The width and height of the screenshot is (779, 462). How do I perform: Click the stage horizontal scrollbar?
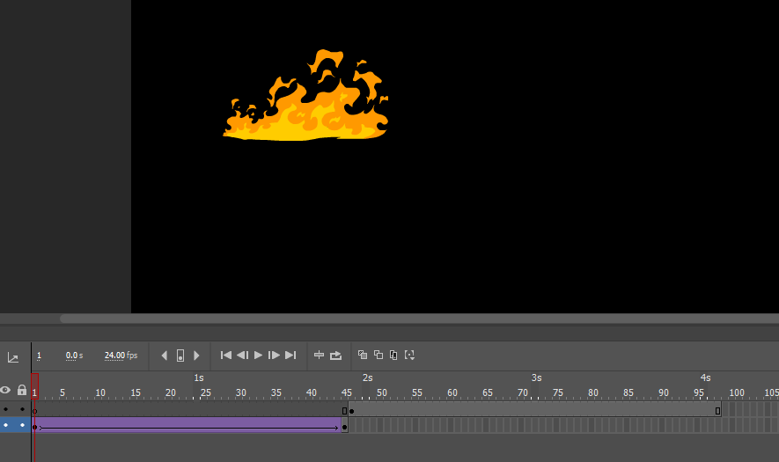pos(419,319)
